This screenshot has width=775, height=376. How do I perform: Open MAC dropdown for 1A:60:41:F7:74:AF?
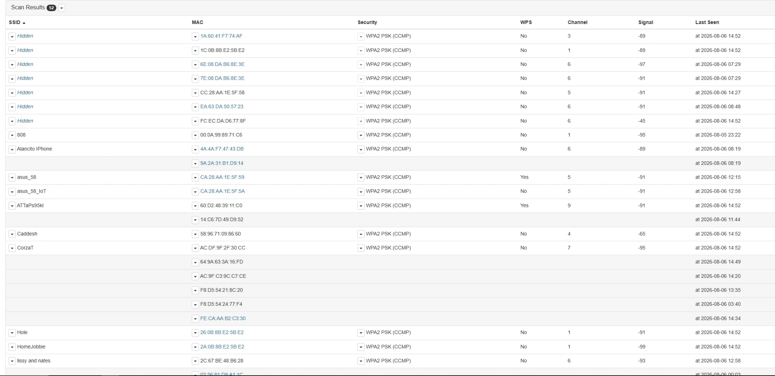point(195,36)
